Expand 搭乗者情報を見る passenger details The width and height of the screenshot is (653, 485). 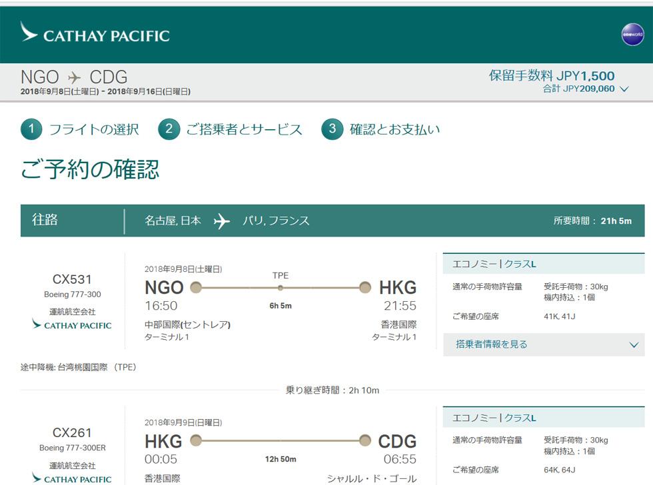tap(544, 344)
